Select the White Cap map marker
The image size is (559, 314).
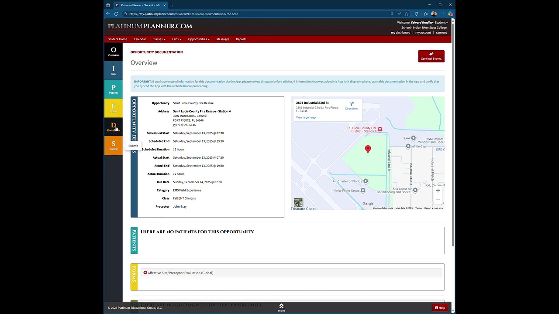[x=408, y=146]
